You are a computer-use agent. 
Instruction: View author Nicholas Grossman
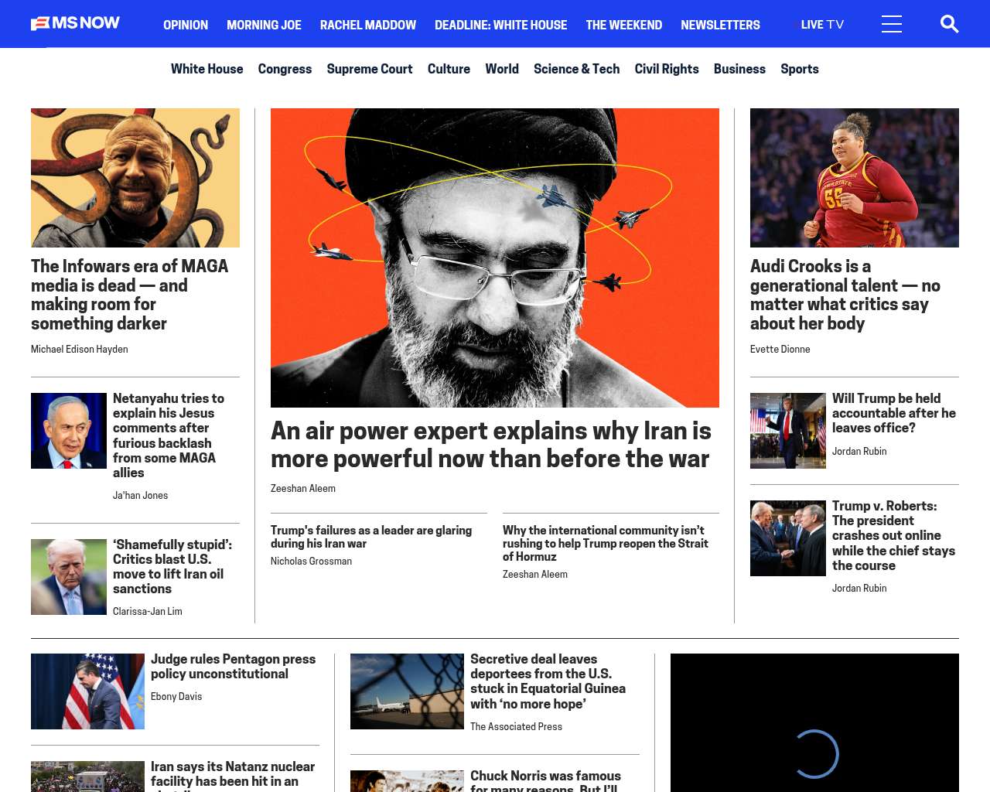(x=311, y=562)
